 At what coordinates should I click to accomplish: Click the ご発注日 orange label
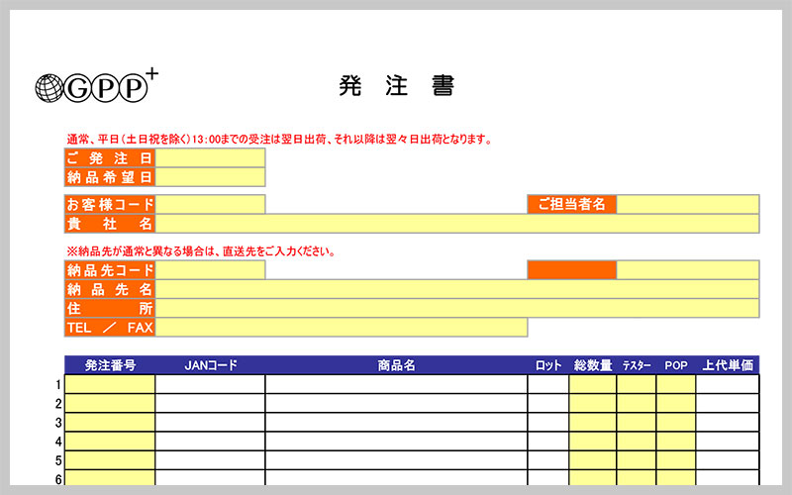coord(110,158)
